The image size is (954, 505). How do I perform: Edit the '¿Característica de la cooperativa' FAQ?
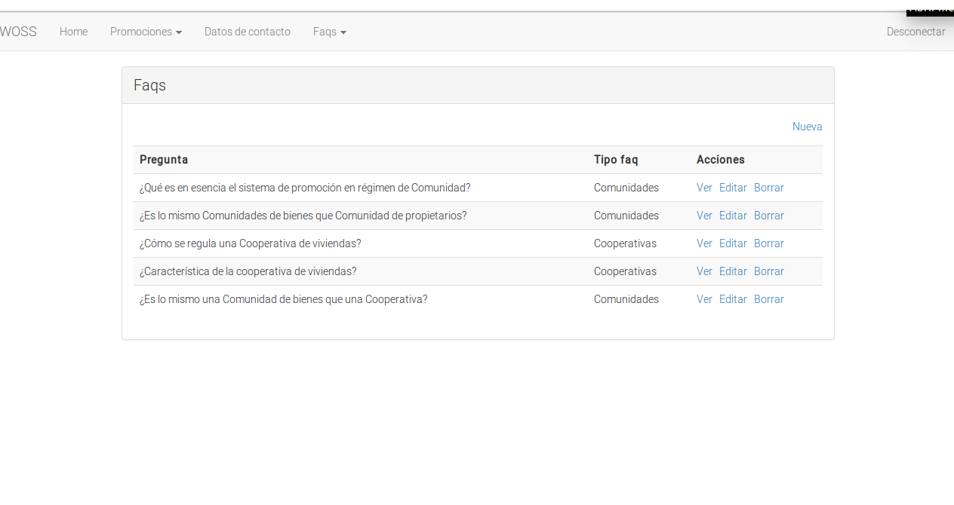(733, 271)
